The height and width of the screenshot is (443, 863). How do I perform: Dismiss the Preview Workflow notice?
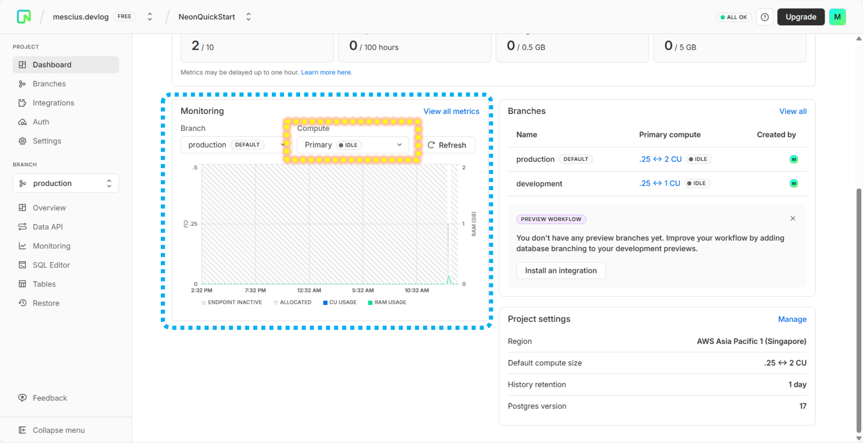click(x=793, y=218)
